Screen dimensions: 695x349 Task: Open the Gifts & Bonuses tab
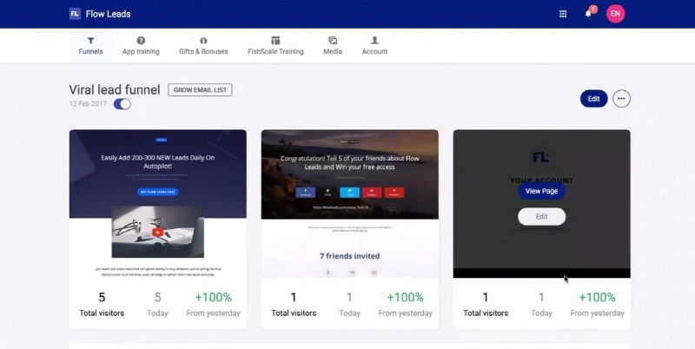203,46
